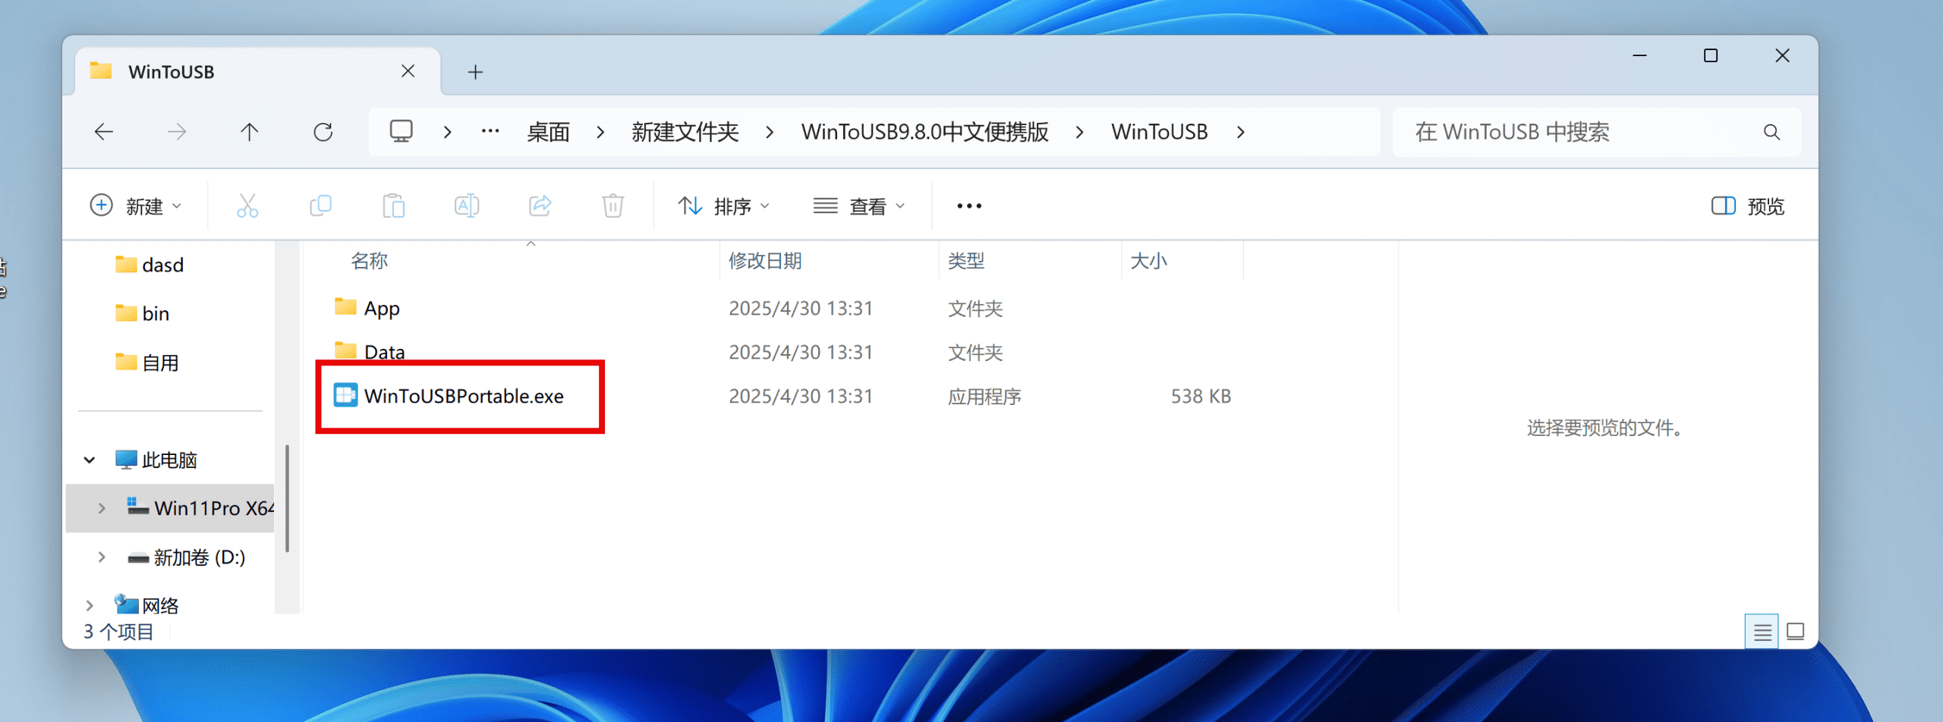
Task: Toggle the 预览 preview pane
Action: coord(1748,206)
